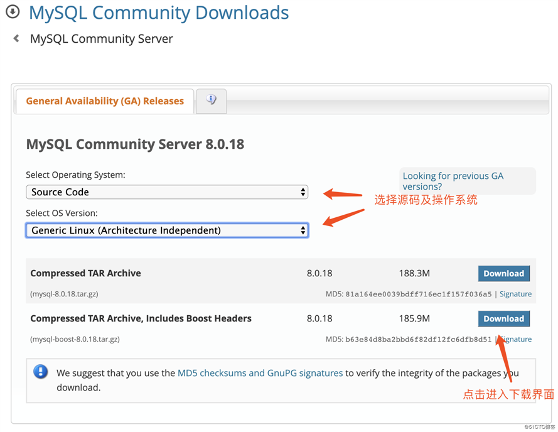Open Signature link for mysql-boost-8.0.18.tar.gz
This screenshot has width=558, height=432.
tap(516, 339)
